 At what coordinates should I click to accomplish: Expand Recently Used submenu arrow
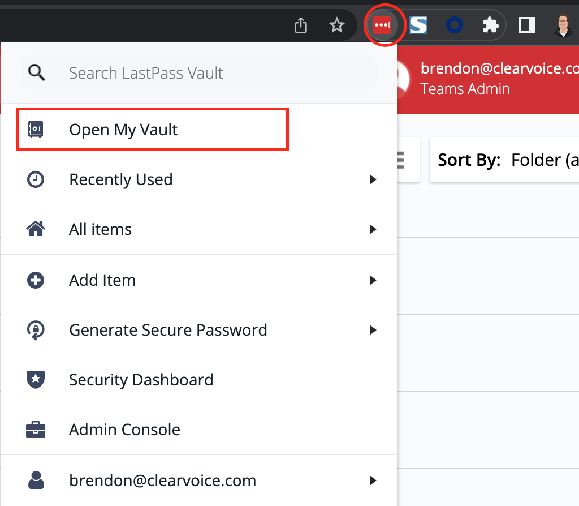pyautogui.click(x=373, y=179)
